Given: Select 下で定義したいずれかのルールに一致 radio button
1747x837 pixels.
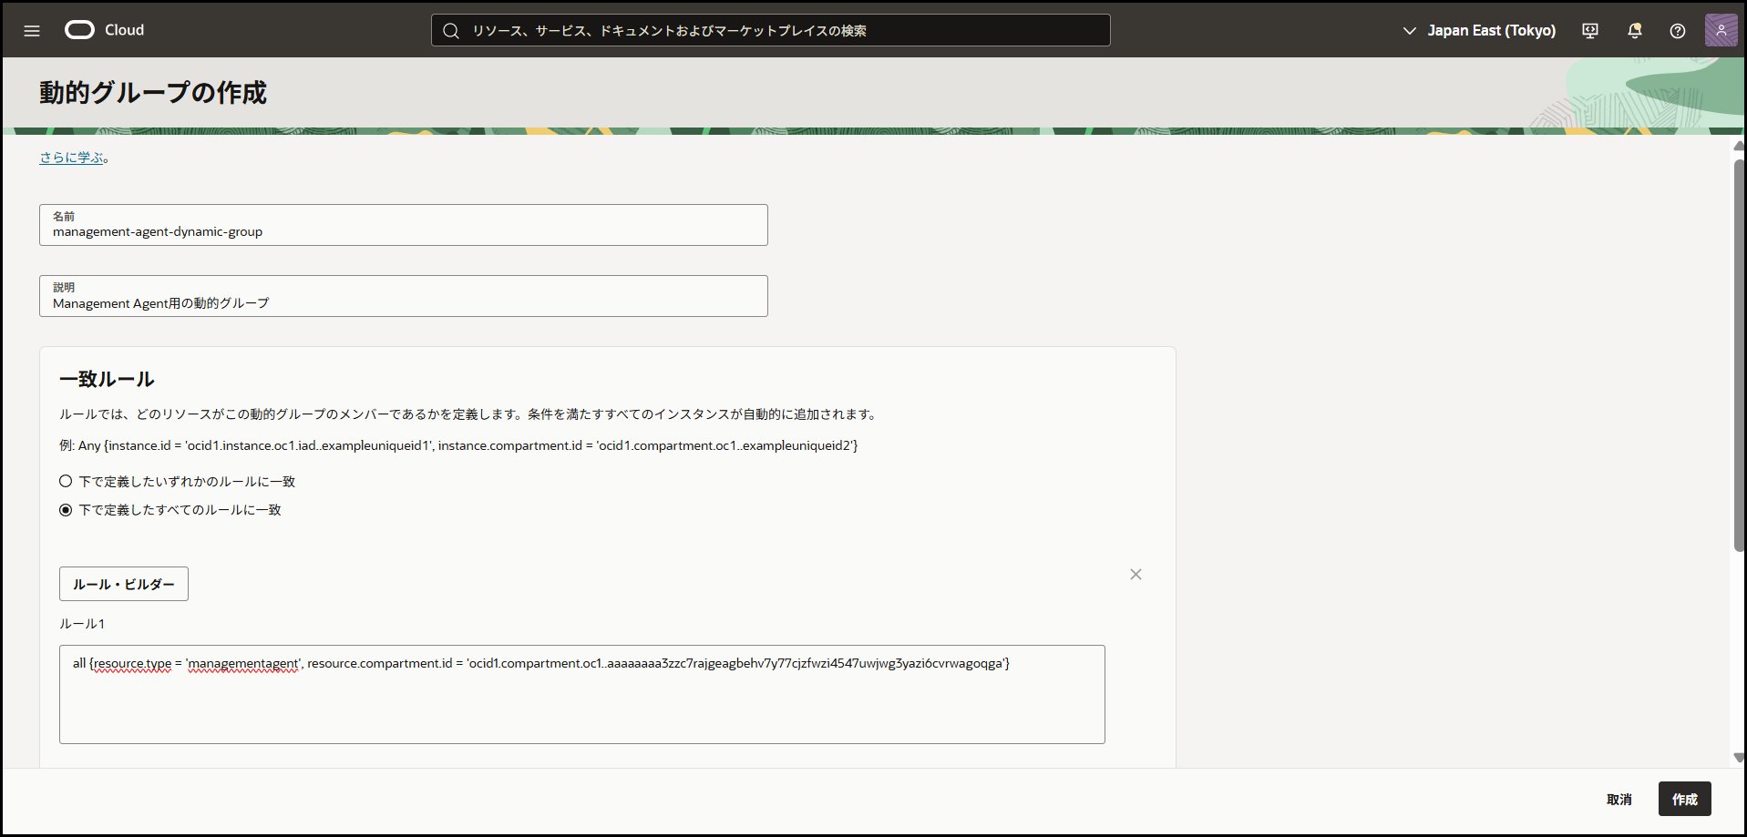Looking at the screenshot, I should 66,482.
